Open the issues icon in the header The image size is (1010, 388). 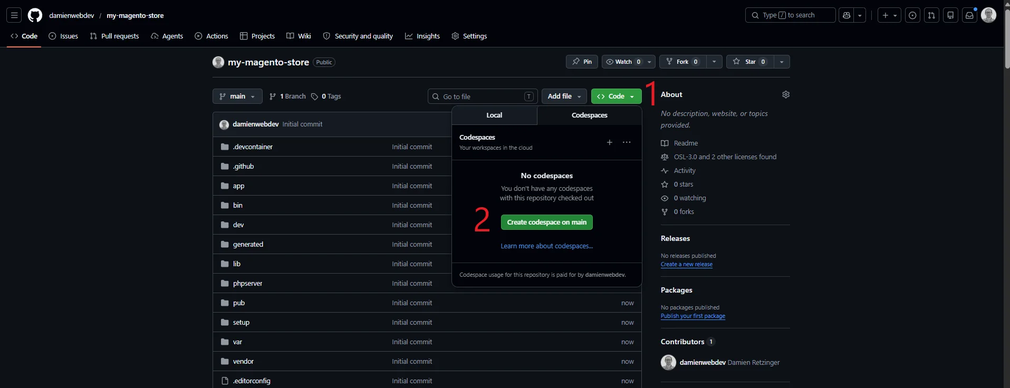(x=912, y=15)
